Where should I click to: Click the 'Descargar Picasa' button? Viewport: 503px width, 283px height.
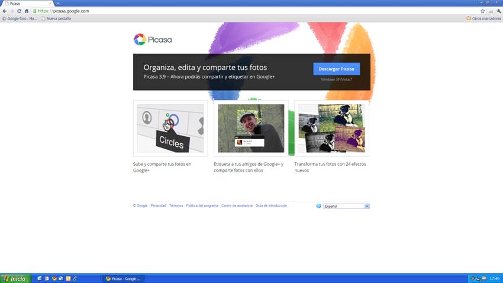pos(337,69)
